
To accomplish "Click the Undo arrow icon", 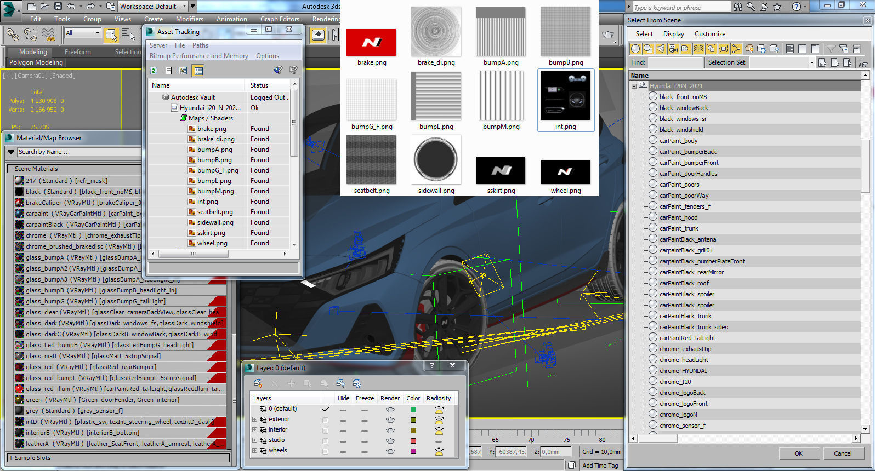I will tap(71, 7).
